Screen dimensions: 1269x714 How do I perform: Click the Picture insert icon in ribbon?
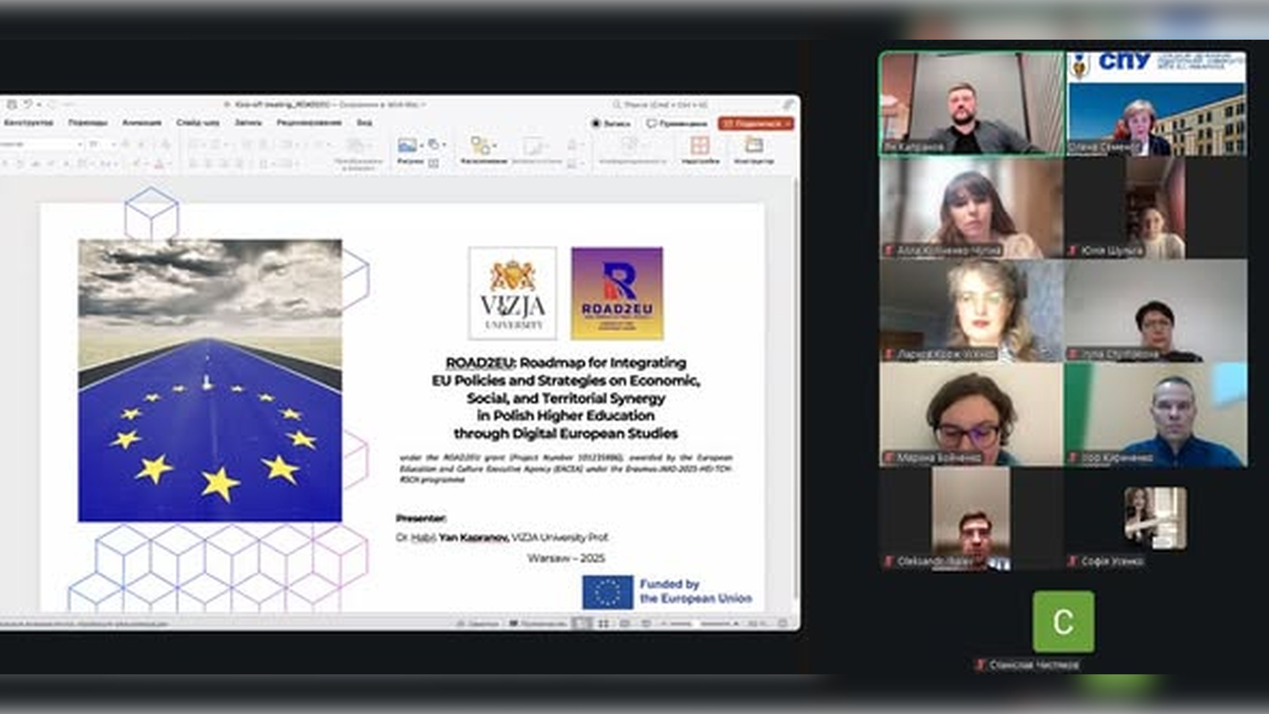coord(406,145)
